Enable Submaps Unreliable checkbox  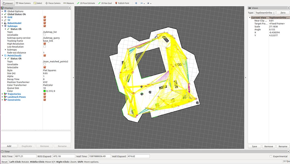click(x=44, y=35)
